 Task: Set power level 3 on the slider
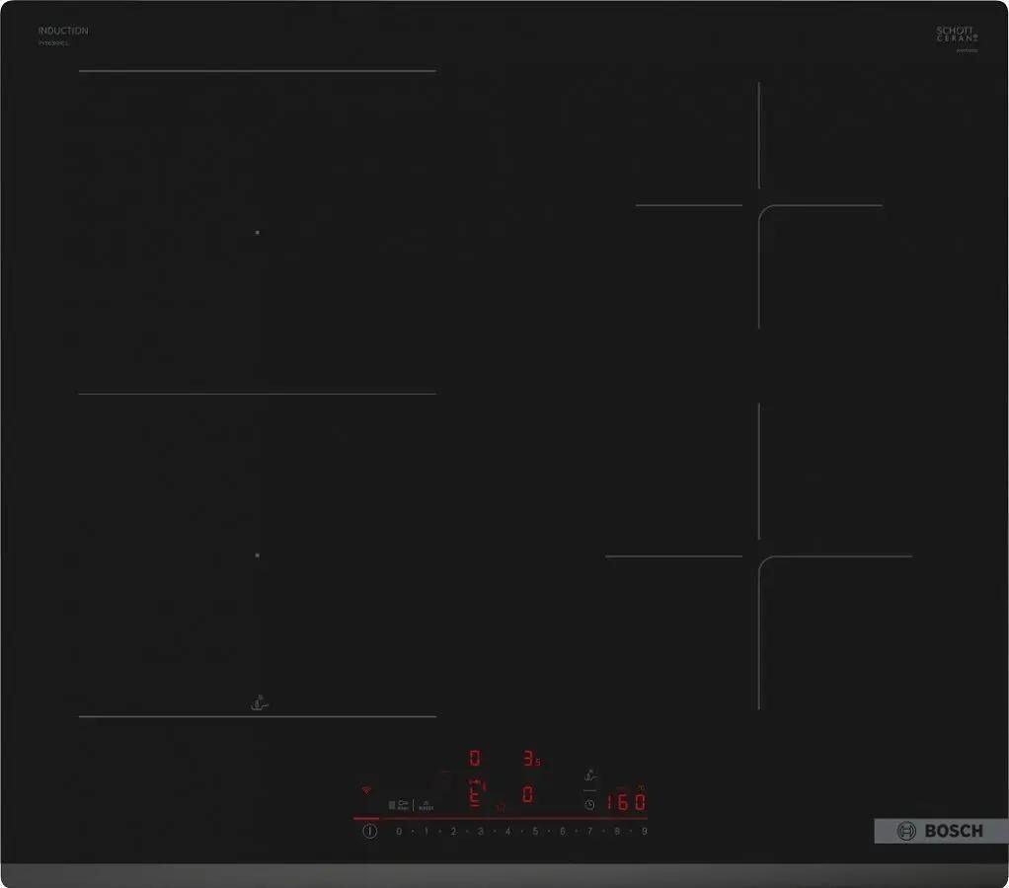pos(480,832)
